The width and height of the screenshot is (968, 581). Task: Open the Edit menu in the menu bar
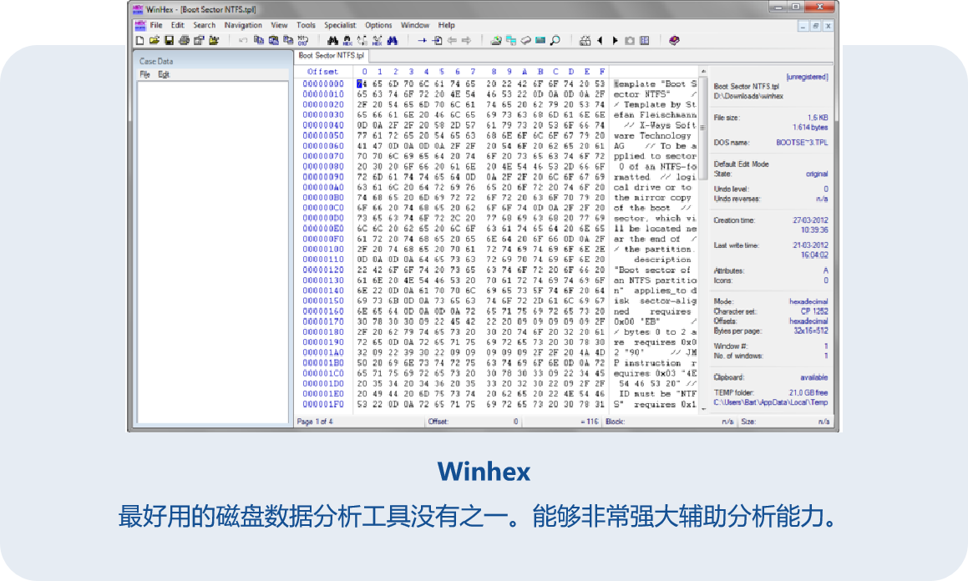coord(178,25)
